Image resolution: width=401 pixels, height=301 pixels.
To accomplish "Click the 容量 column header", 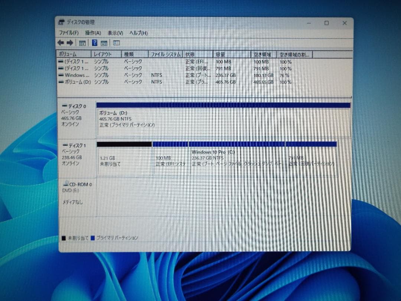I will tap(230, 54).
